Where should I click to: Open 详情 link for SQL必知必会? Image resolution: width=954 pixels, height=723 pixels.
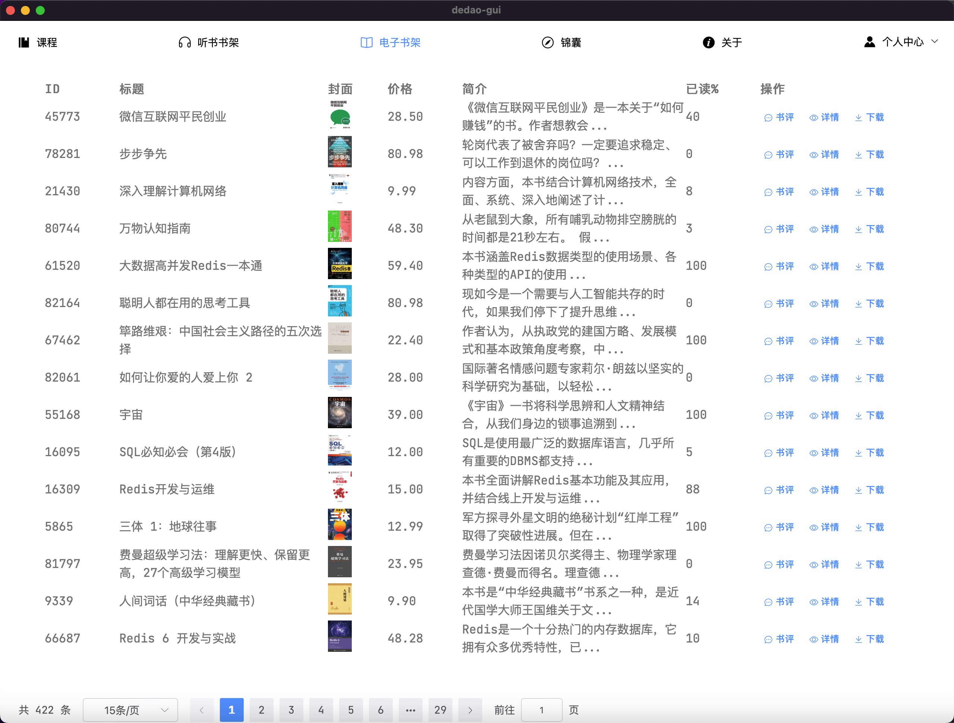(830, 452)
